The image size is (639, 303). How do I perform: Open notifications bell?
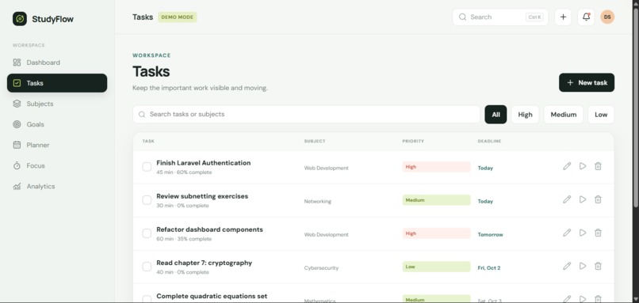tap(586, 17)
